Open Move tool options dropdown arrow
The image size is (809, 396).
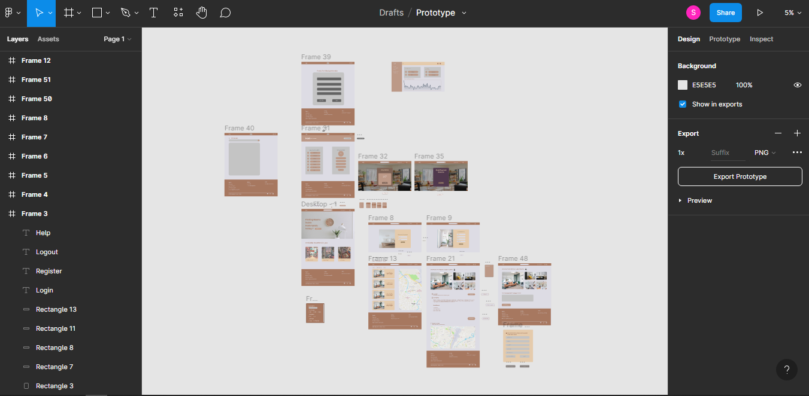(50, 13)
